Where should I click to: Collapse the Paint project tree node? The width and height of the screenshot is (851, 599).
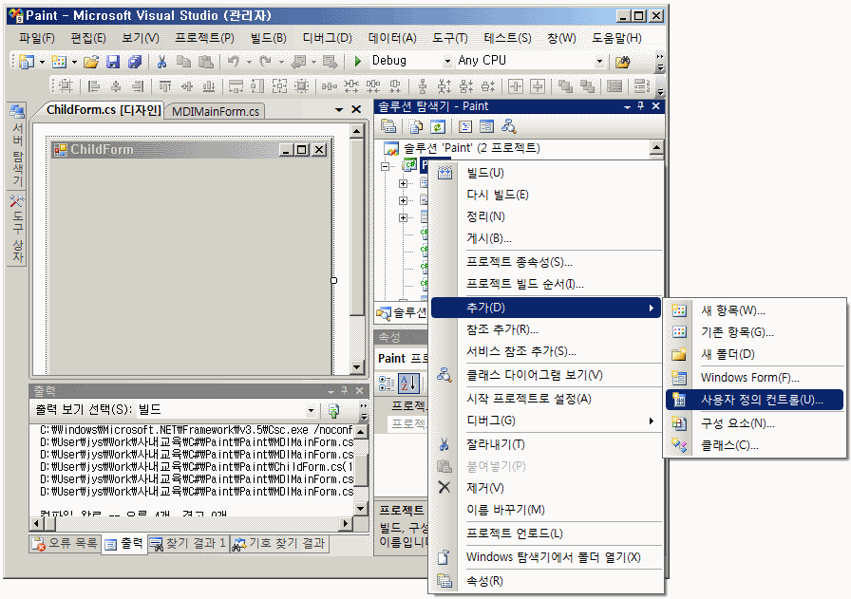tap(386, 166)
